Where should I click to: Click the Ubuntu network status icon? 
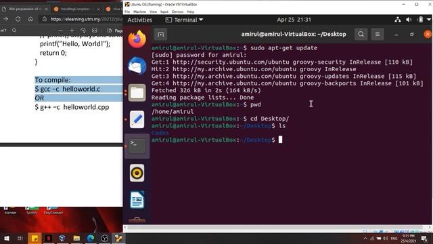(398, 20)
